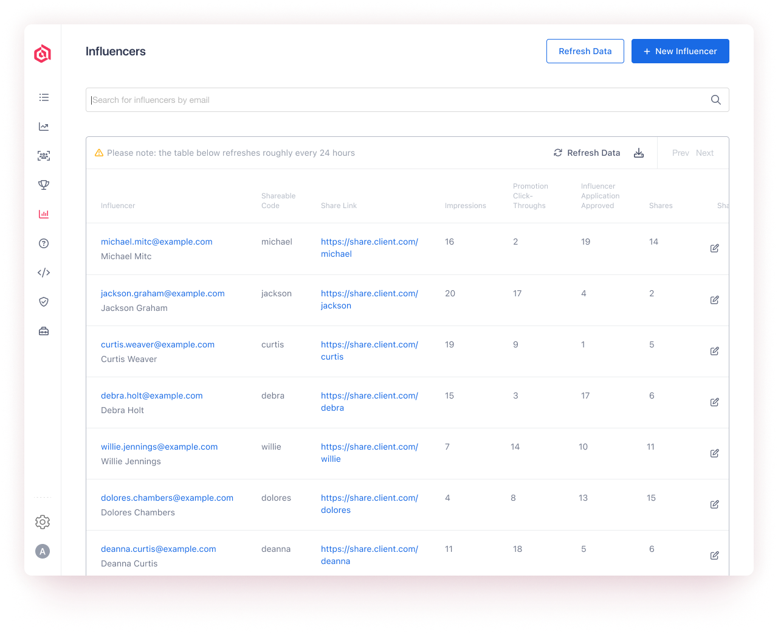Click the New Influencer button
Image resolution: width=778 pixels, height=634 pixels.
pos(680,51)
